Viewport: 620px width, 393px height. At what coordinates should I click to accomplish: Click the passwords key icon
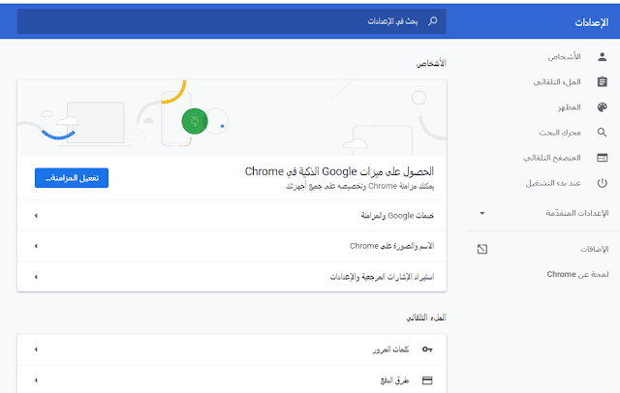coord(427,349)
